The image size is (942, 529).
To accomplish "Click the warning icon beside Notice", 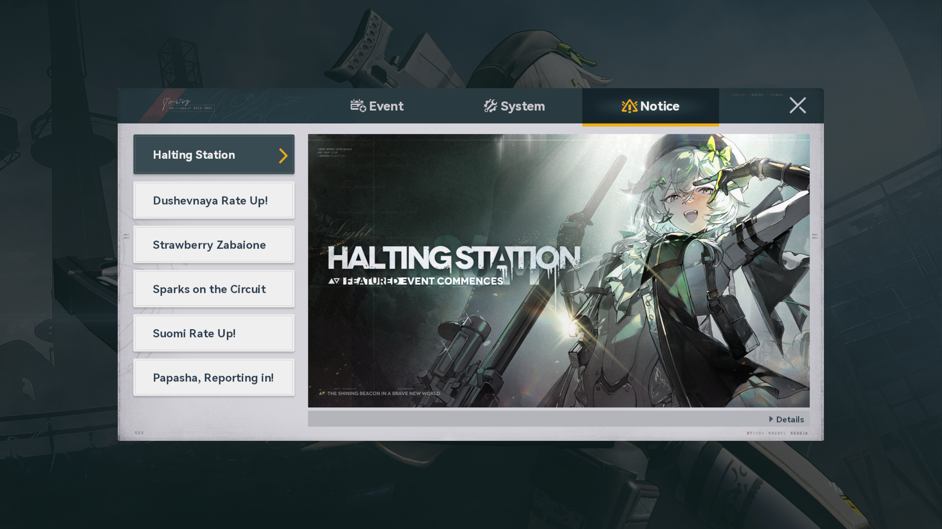I will coord(629,106).
